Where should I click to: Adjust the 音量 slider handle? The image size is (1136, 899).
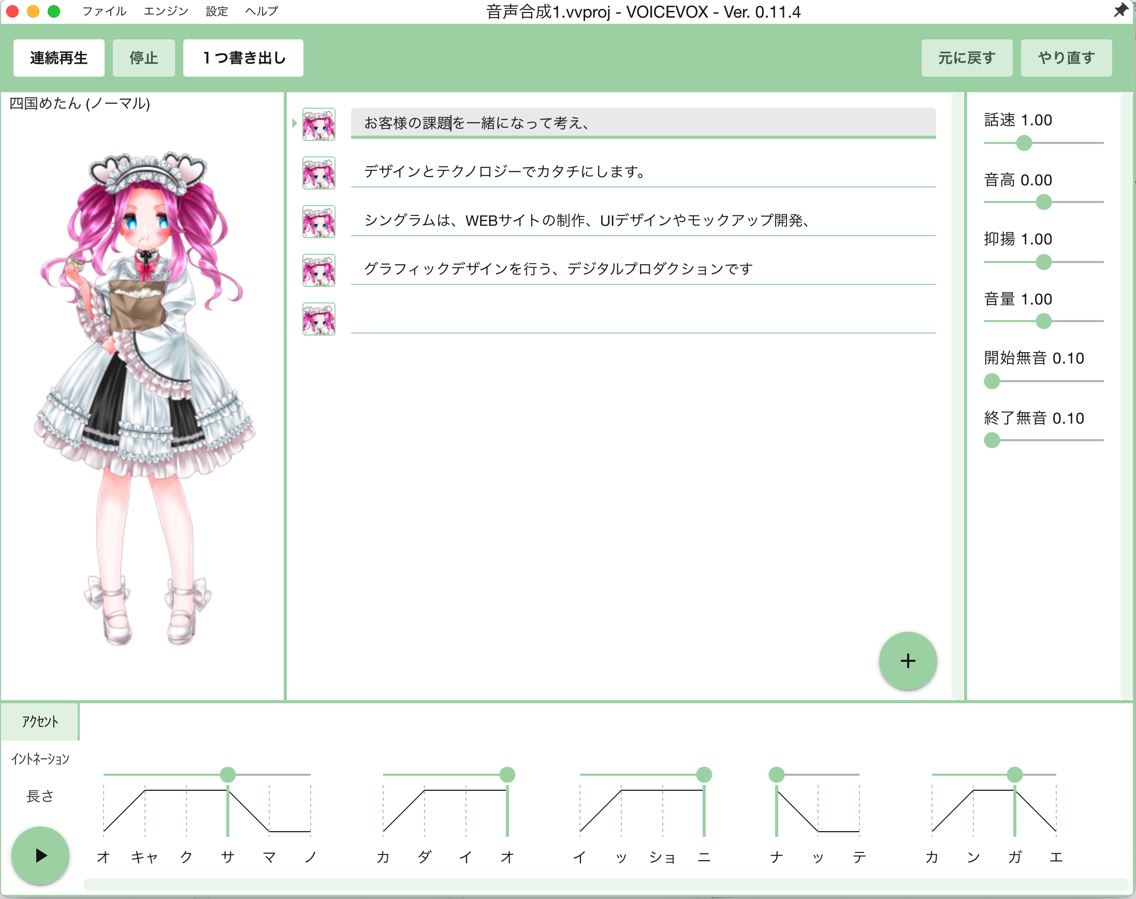(x=1043, y=321)
